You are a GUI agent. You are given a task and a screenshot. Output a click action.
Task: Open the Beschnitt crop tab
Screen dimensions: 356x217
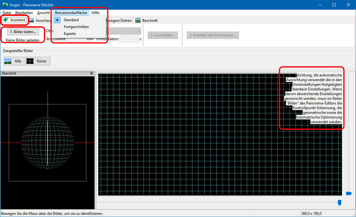click(x=147, y=20)
